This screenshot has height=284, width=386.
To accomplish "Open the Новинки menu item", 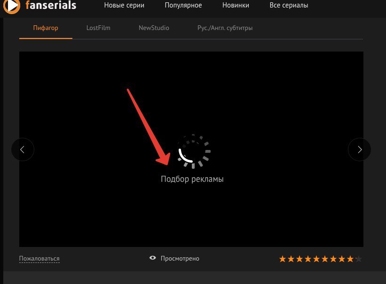I will 236,5.
